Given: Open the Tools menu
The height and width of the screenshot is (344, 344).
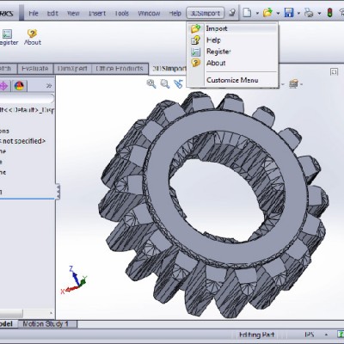Looking at the screenshot, I should click(x=121, y=14).
